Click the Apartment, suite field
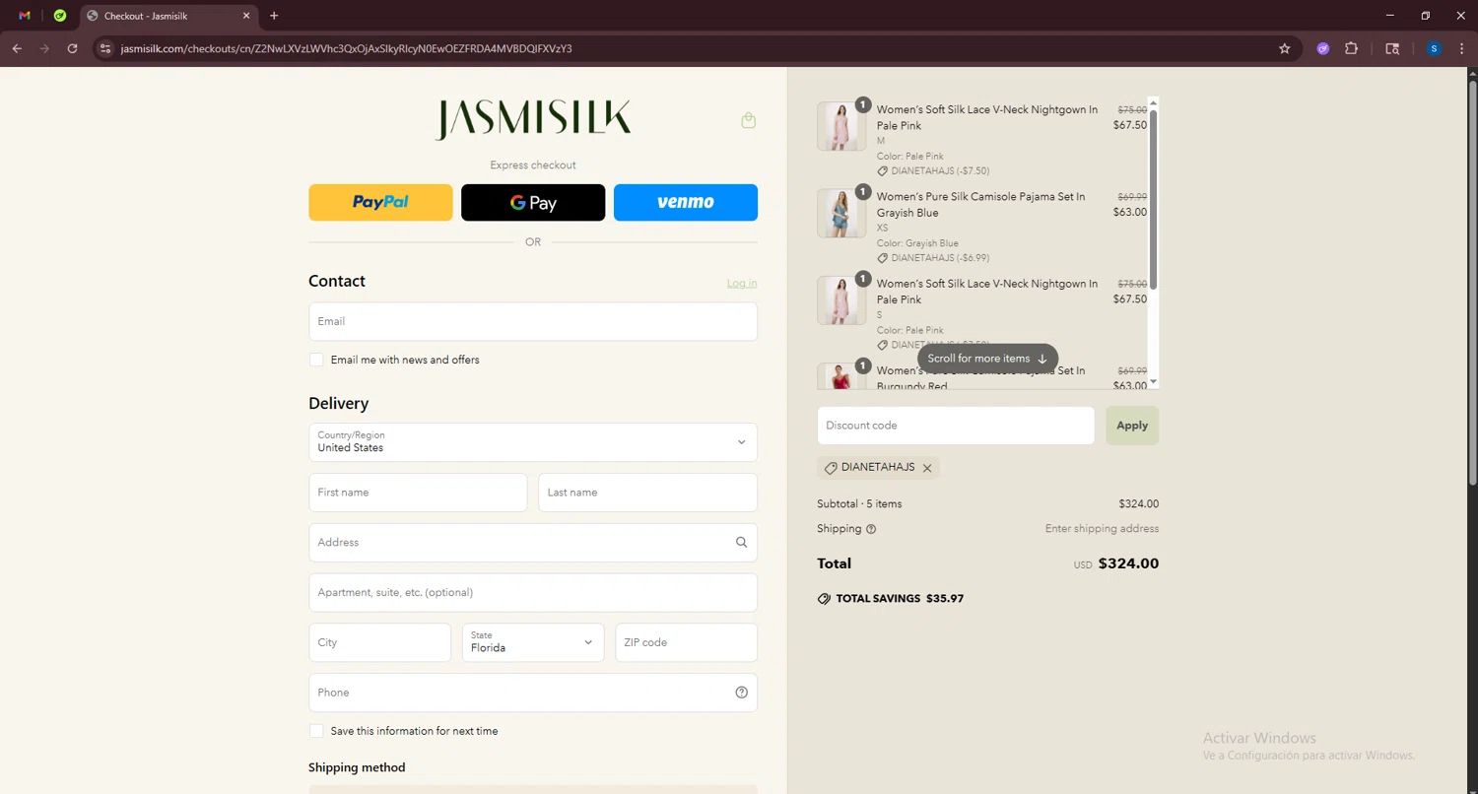 [x=533, y=592]
